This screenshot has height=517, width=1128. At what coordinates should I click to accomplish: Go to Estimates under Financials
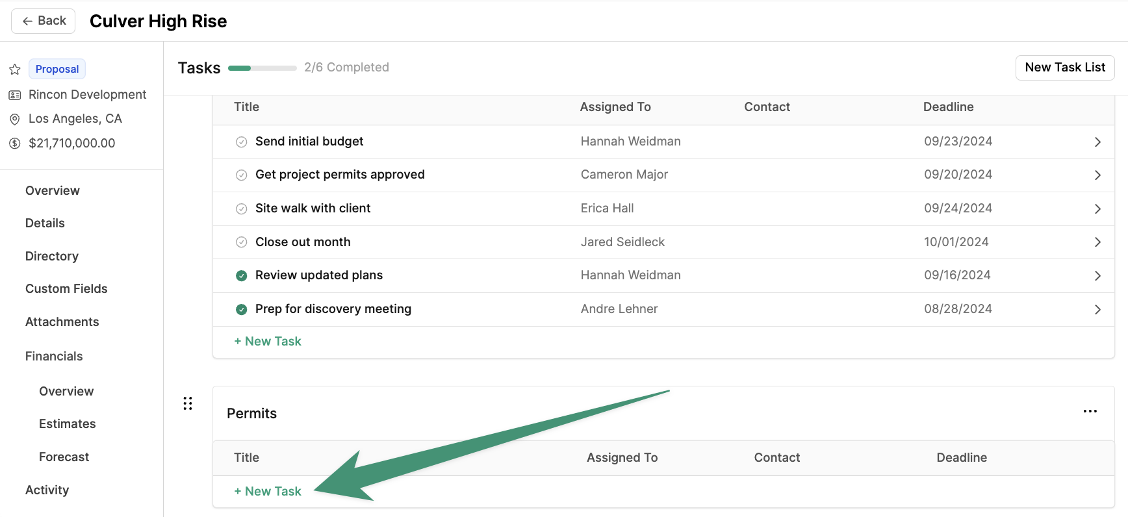[x=68, y=423]
